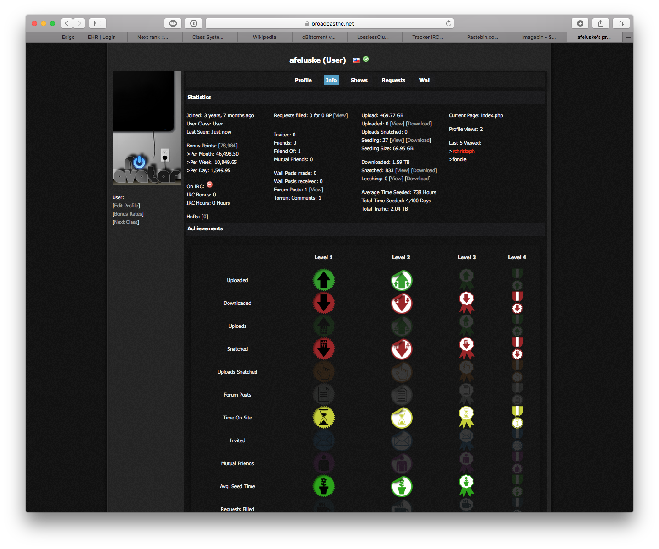Focus the broadcasthe.net address bar
The width and height of the screenshot is (659, 549).
pyautogui.click(x=330, y=23)
